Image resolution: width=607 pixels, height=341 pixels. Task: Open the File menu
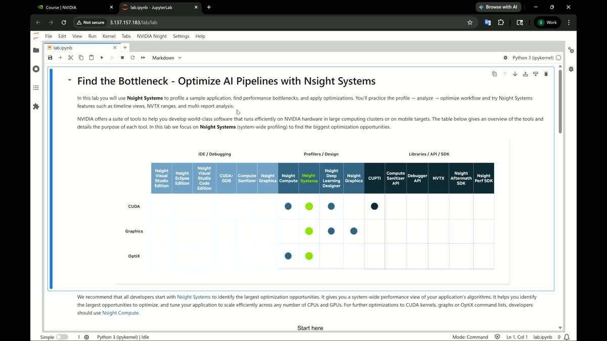click(49, 36)
